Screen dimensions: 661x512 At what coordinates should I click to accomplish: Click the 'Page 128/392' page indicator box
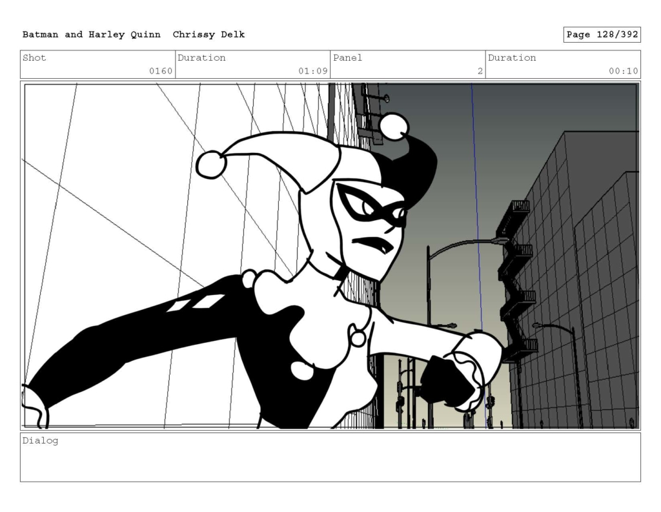602,35
